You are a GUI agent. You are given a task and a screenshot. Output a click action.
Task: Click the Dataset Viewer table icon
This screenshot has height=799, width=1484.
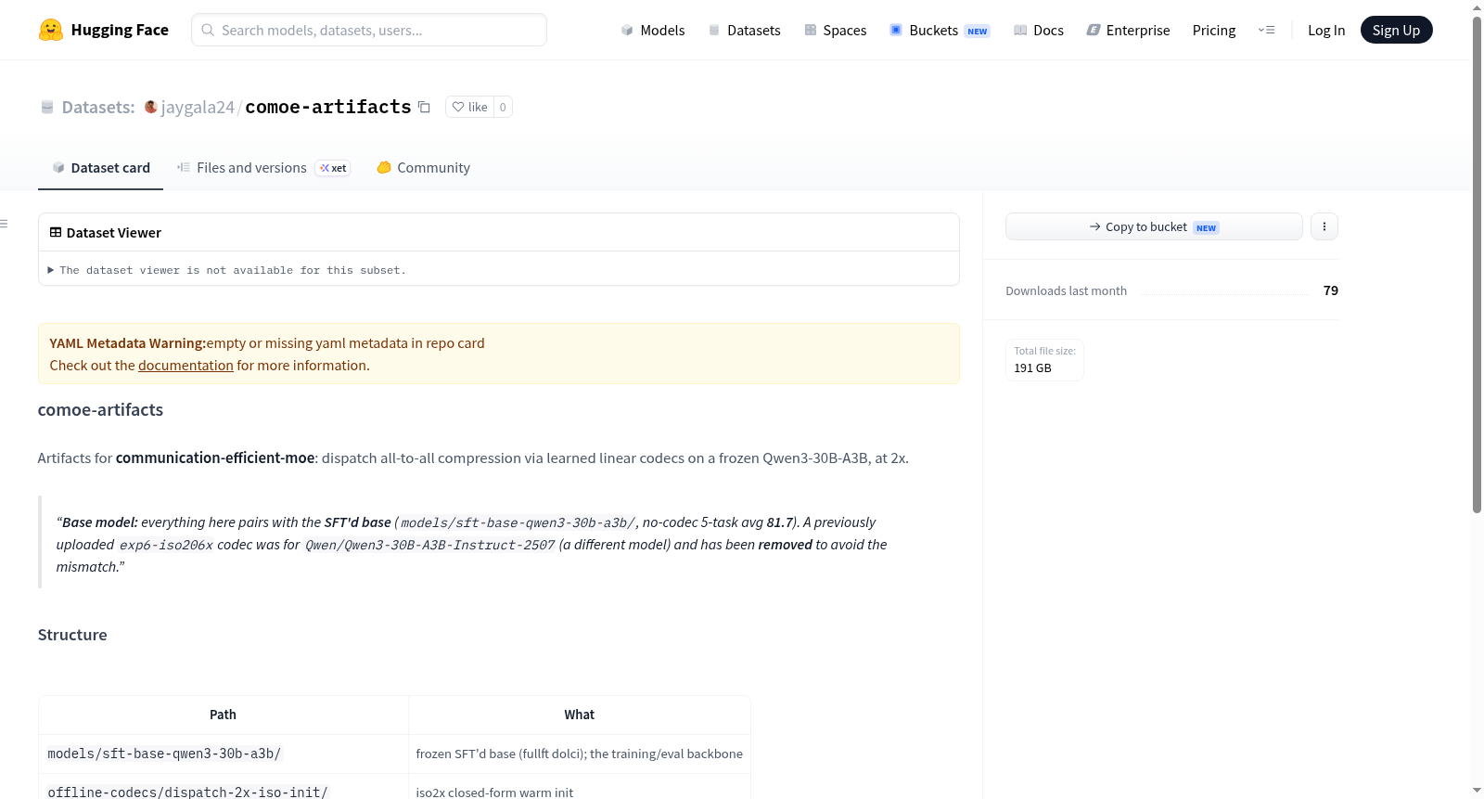pos(56,232)
